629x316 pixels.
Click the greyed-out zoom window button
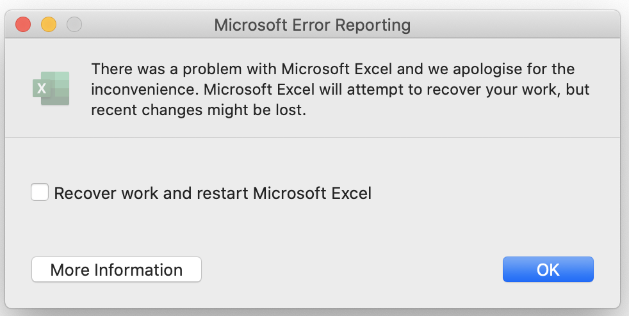pos(74,25)
